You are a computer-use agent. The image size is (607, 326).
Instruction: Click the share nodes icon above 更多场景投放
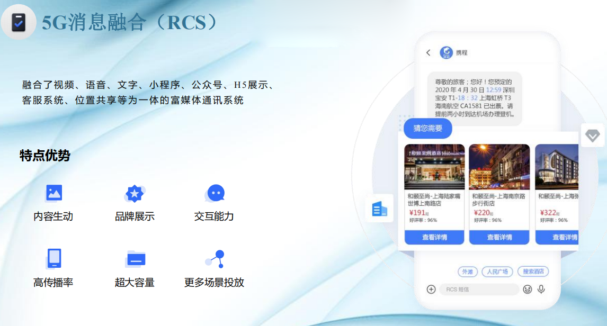[215, 259]
